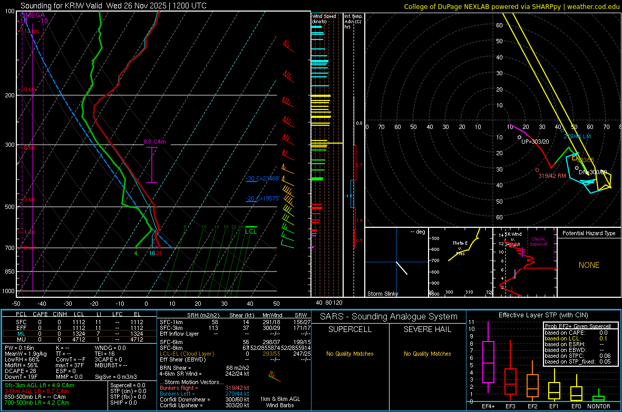Click the weather.cod.edu NEXLAB credit text
The image size is (622, 412).
click(x=511, y=6)
